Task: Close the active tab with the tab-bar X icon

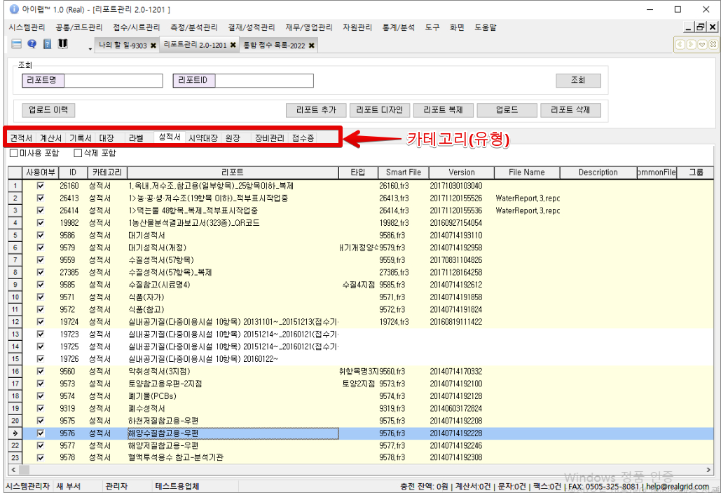Action: [713, 45]
